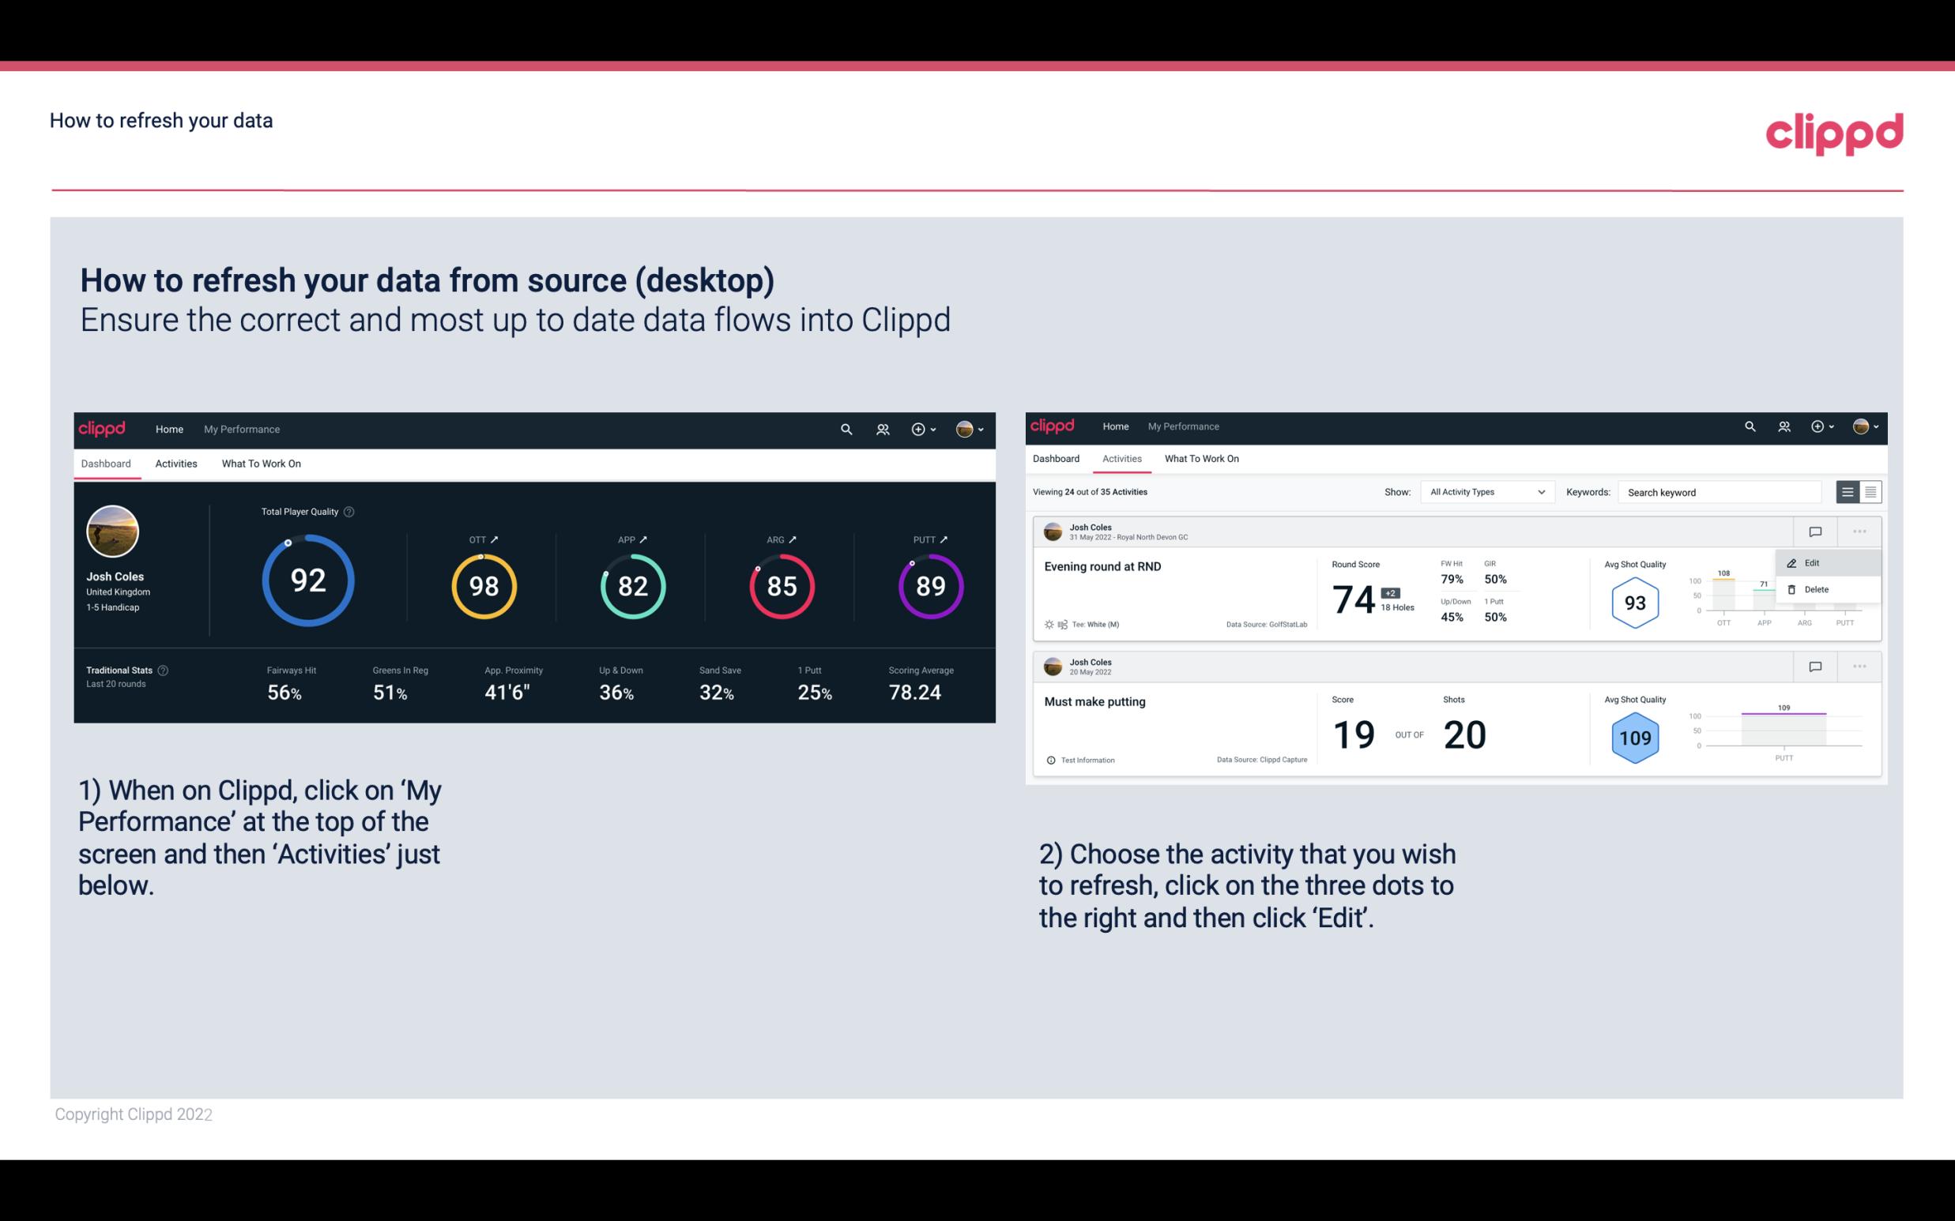Select the Dashboard tab in left panel
This screenshot has width=1955, height=1221.
tap(107, 463)
